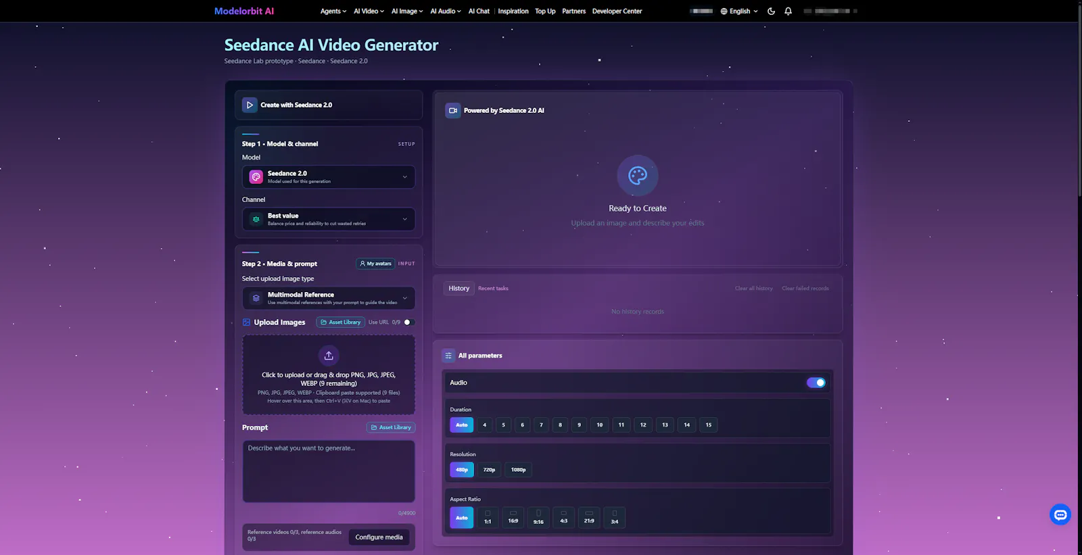Viewport: 1082px width, 555px height.
Task: Open the Inspiration page
Action: pos(513,11)
